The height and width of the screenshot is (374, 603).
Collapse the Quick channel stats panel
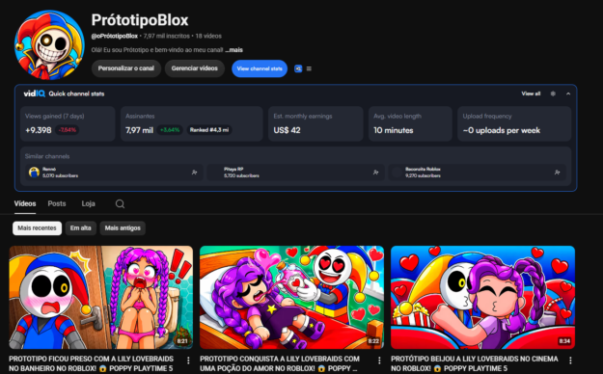[x=568, y=93]
